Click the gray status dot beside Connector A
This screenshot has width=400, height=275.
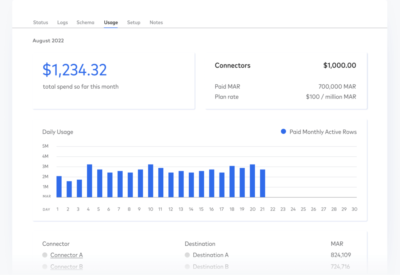tap(45, 255)
